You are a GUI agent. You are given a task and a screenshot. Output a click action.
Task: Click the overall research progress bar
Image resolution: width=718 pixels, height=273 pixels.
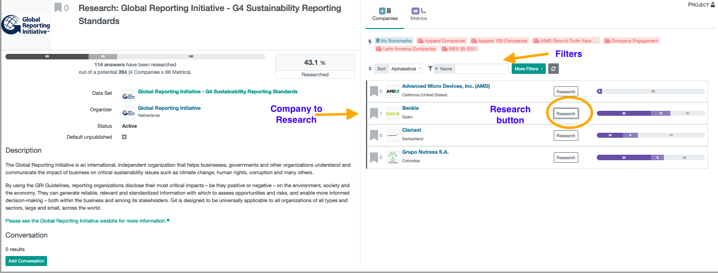pyautogui.click(x=135, y=57)
